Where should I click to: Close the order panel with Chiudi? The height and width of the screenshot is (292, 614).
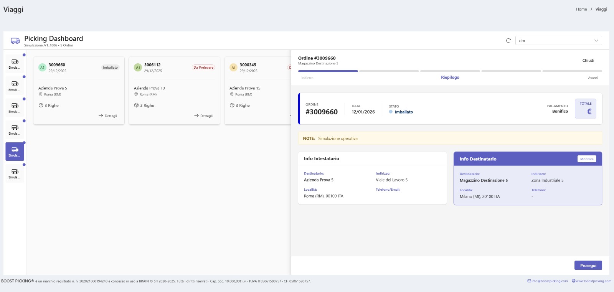[x=588, y=61]
